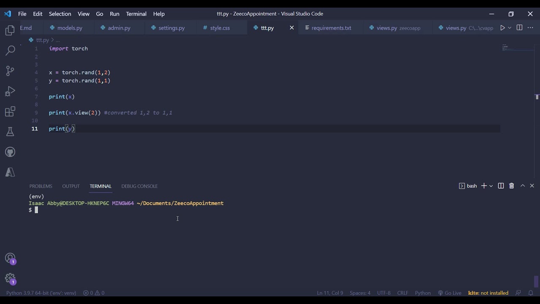Open the Search view in activity bar
540x304 pixels.
10,51
